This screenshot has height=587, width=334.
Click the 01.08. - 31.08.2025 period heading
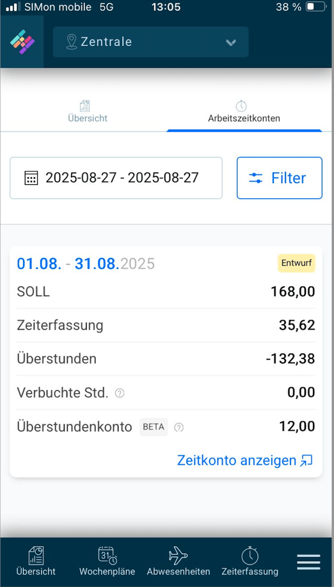(86, 264)
